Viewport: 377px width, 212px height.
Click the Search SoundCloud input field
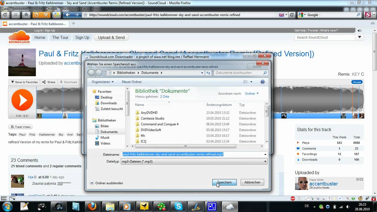[x=325, y=37]
